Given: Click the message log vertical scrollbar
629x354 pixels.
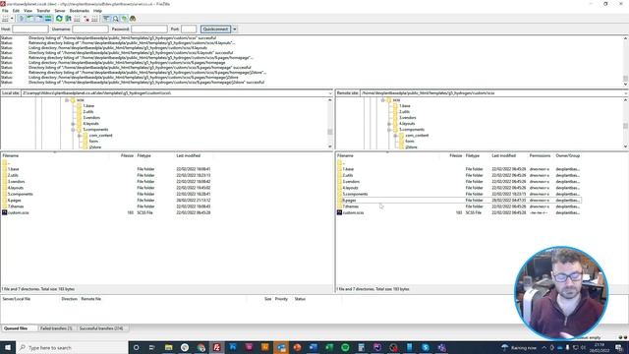Looking at the screenshot, I should pos(625,60).
